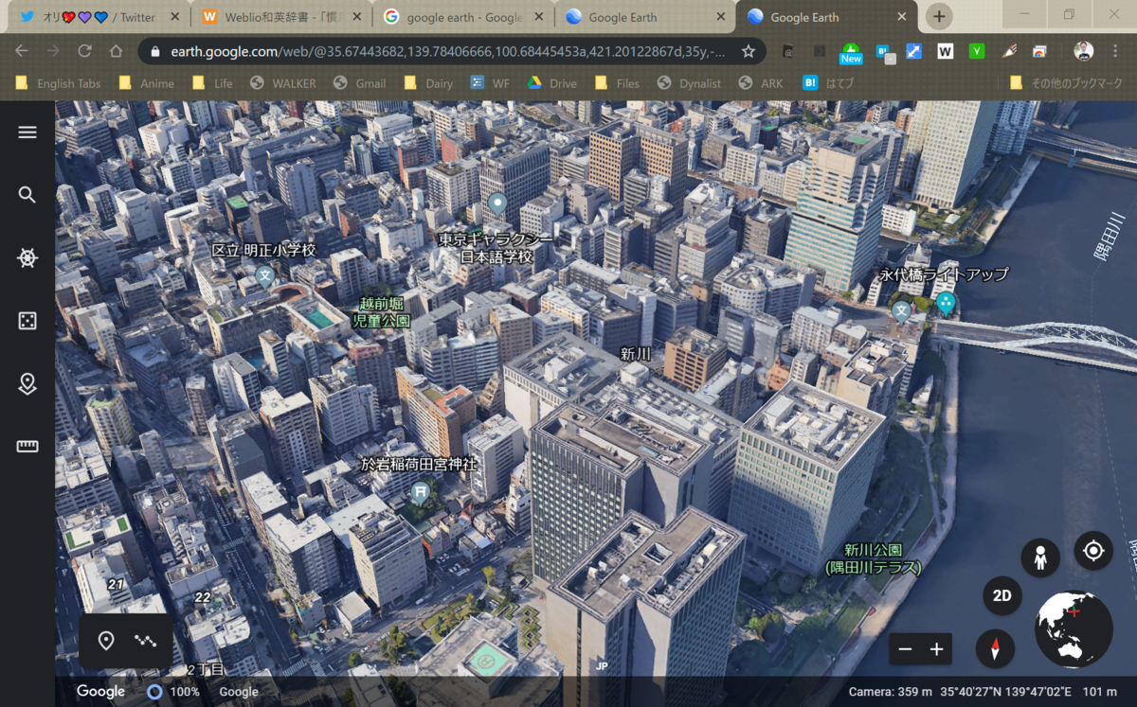Reload the current page
1137x707 pixels.
[84, 51]
